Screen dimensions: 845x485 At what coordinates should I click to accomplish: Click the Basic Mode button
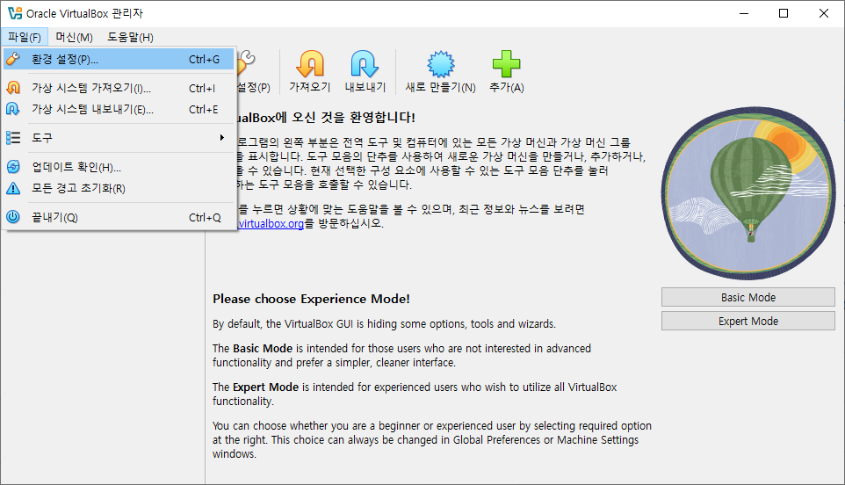(748, 298)
